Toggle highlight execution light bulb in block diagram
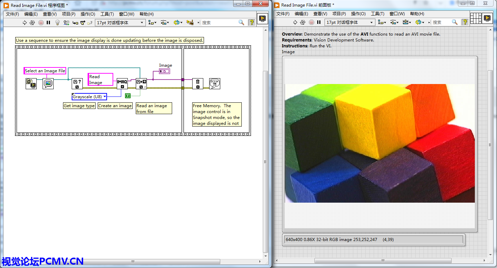 pos(57,22)
